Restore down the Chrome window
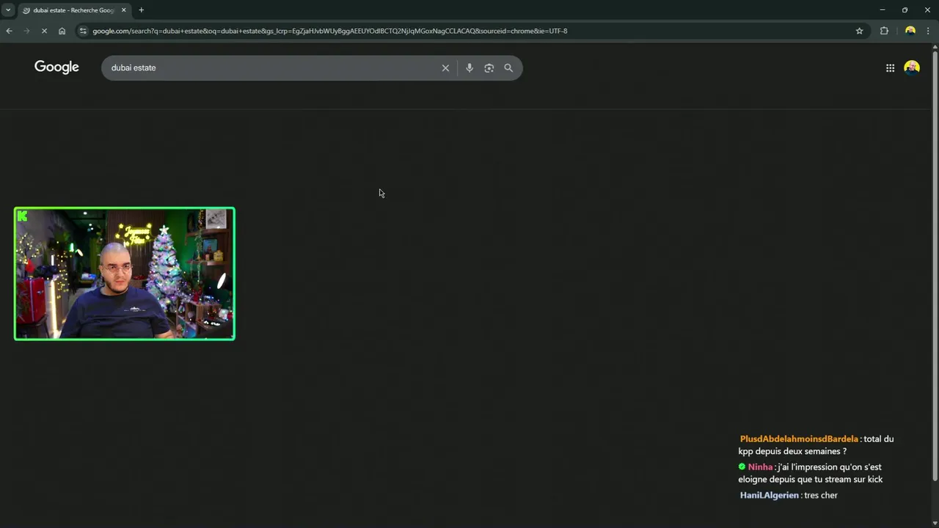This screenshot has width=939, height=528. click(905, 10)
